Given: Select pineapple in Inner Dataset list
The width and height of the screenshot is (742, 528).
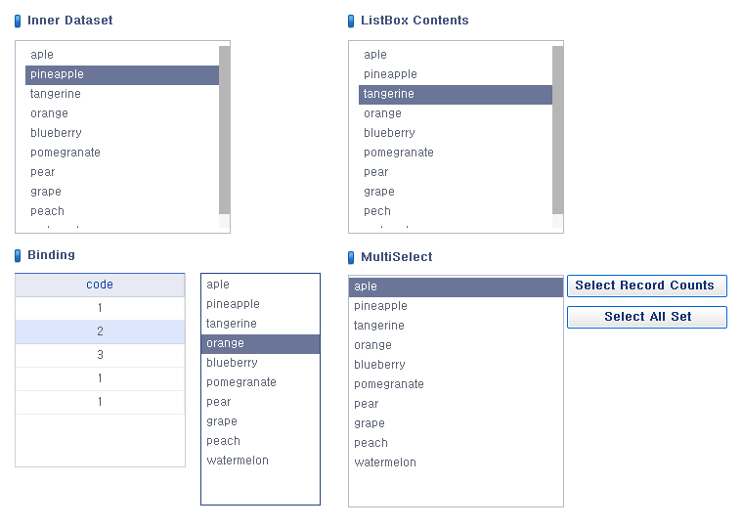Looking at the screenshot, I should tap(122, 74).
